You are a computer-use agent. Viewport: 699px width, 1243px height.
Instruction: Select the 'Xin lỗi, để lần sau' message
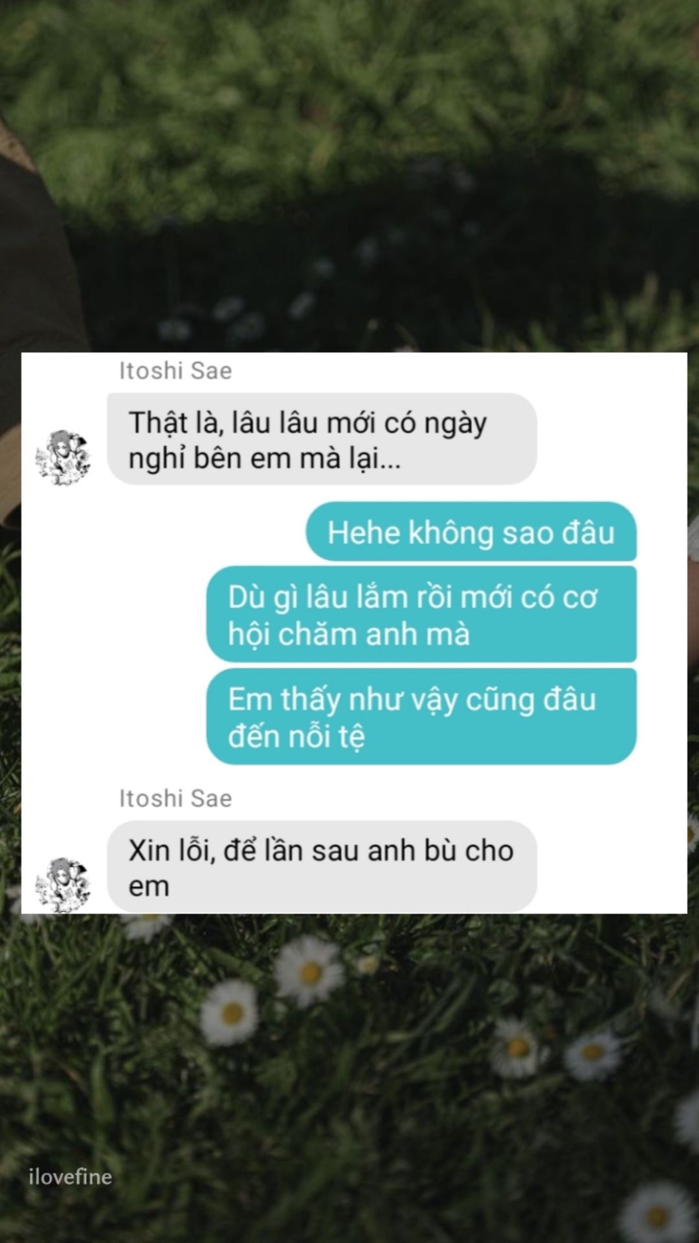click(322, 867)
